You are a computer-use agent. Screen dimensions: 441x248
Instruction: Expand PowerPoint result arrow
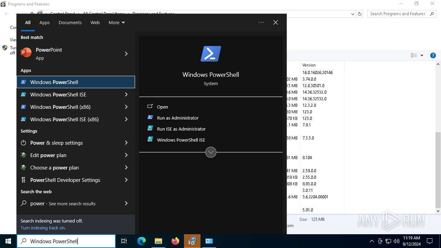coord(126,54)
